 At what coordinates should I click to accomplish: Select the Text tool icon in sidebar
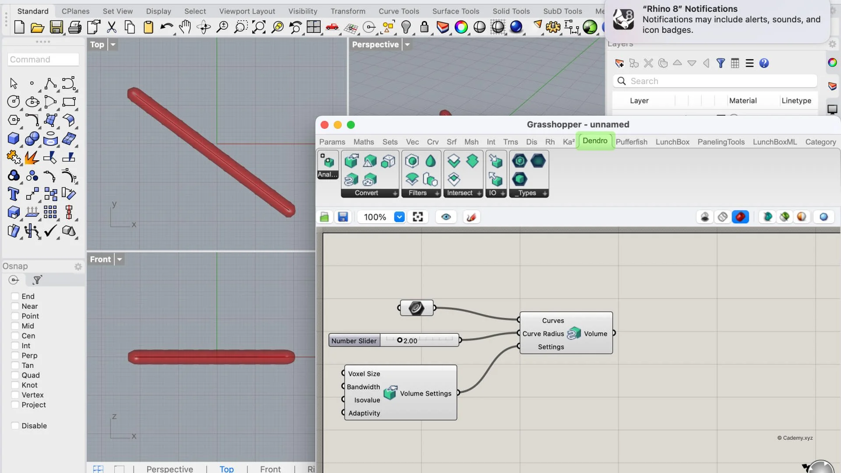click(13, 194)
